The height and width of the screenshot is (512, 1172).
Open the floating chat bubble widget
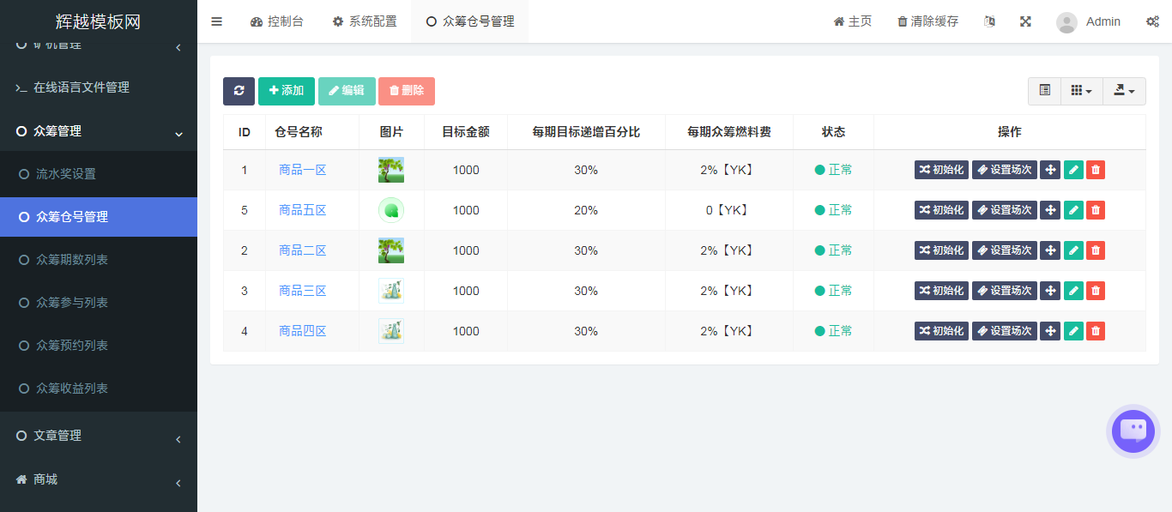coord(1133,431)
